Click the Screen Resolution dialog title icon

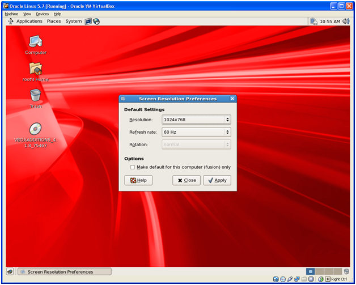click(123, 99)
